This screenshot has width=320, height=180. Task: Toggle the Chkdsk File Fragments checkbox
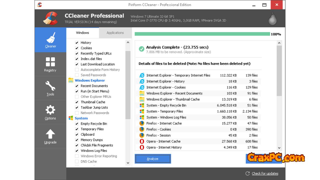click(x=77, y=145)
